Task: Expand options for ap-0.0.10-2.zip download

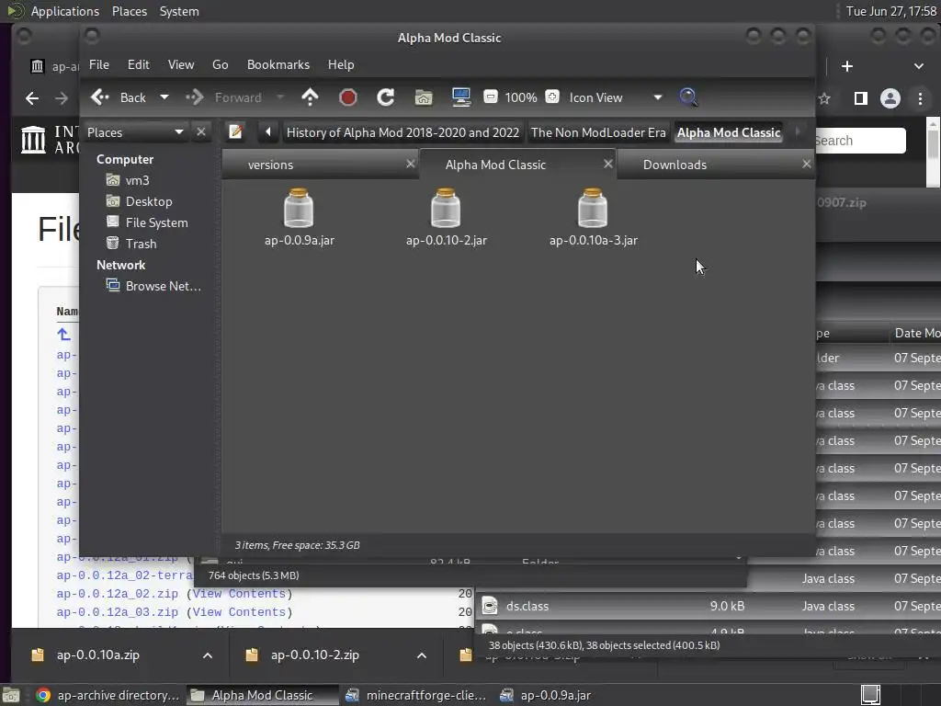Action: [x=421, y=655]
